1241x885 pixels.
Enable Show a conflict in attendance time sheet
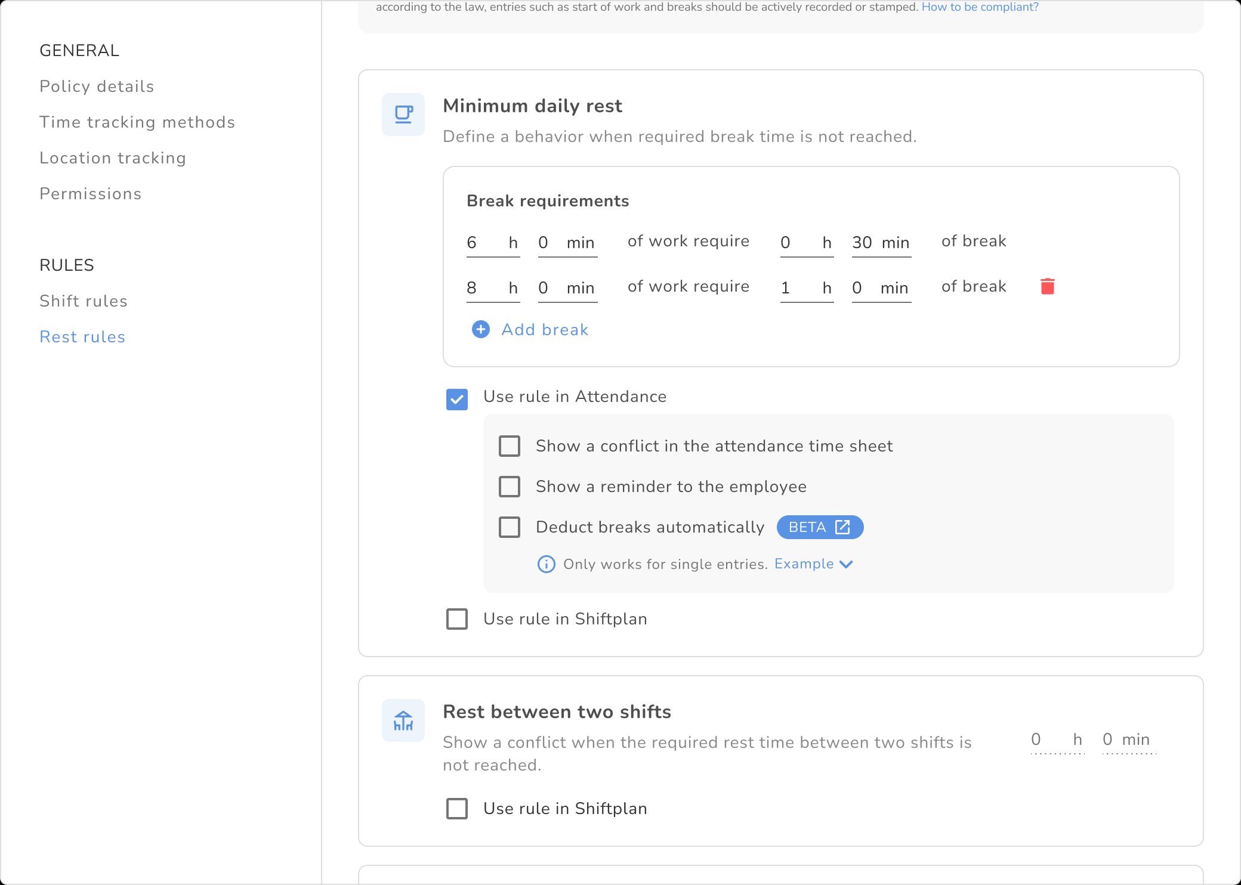tap(510, 446)
